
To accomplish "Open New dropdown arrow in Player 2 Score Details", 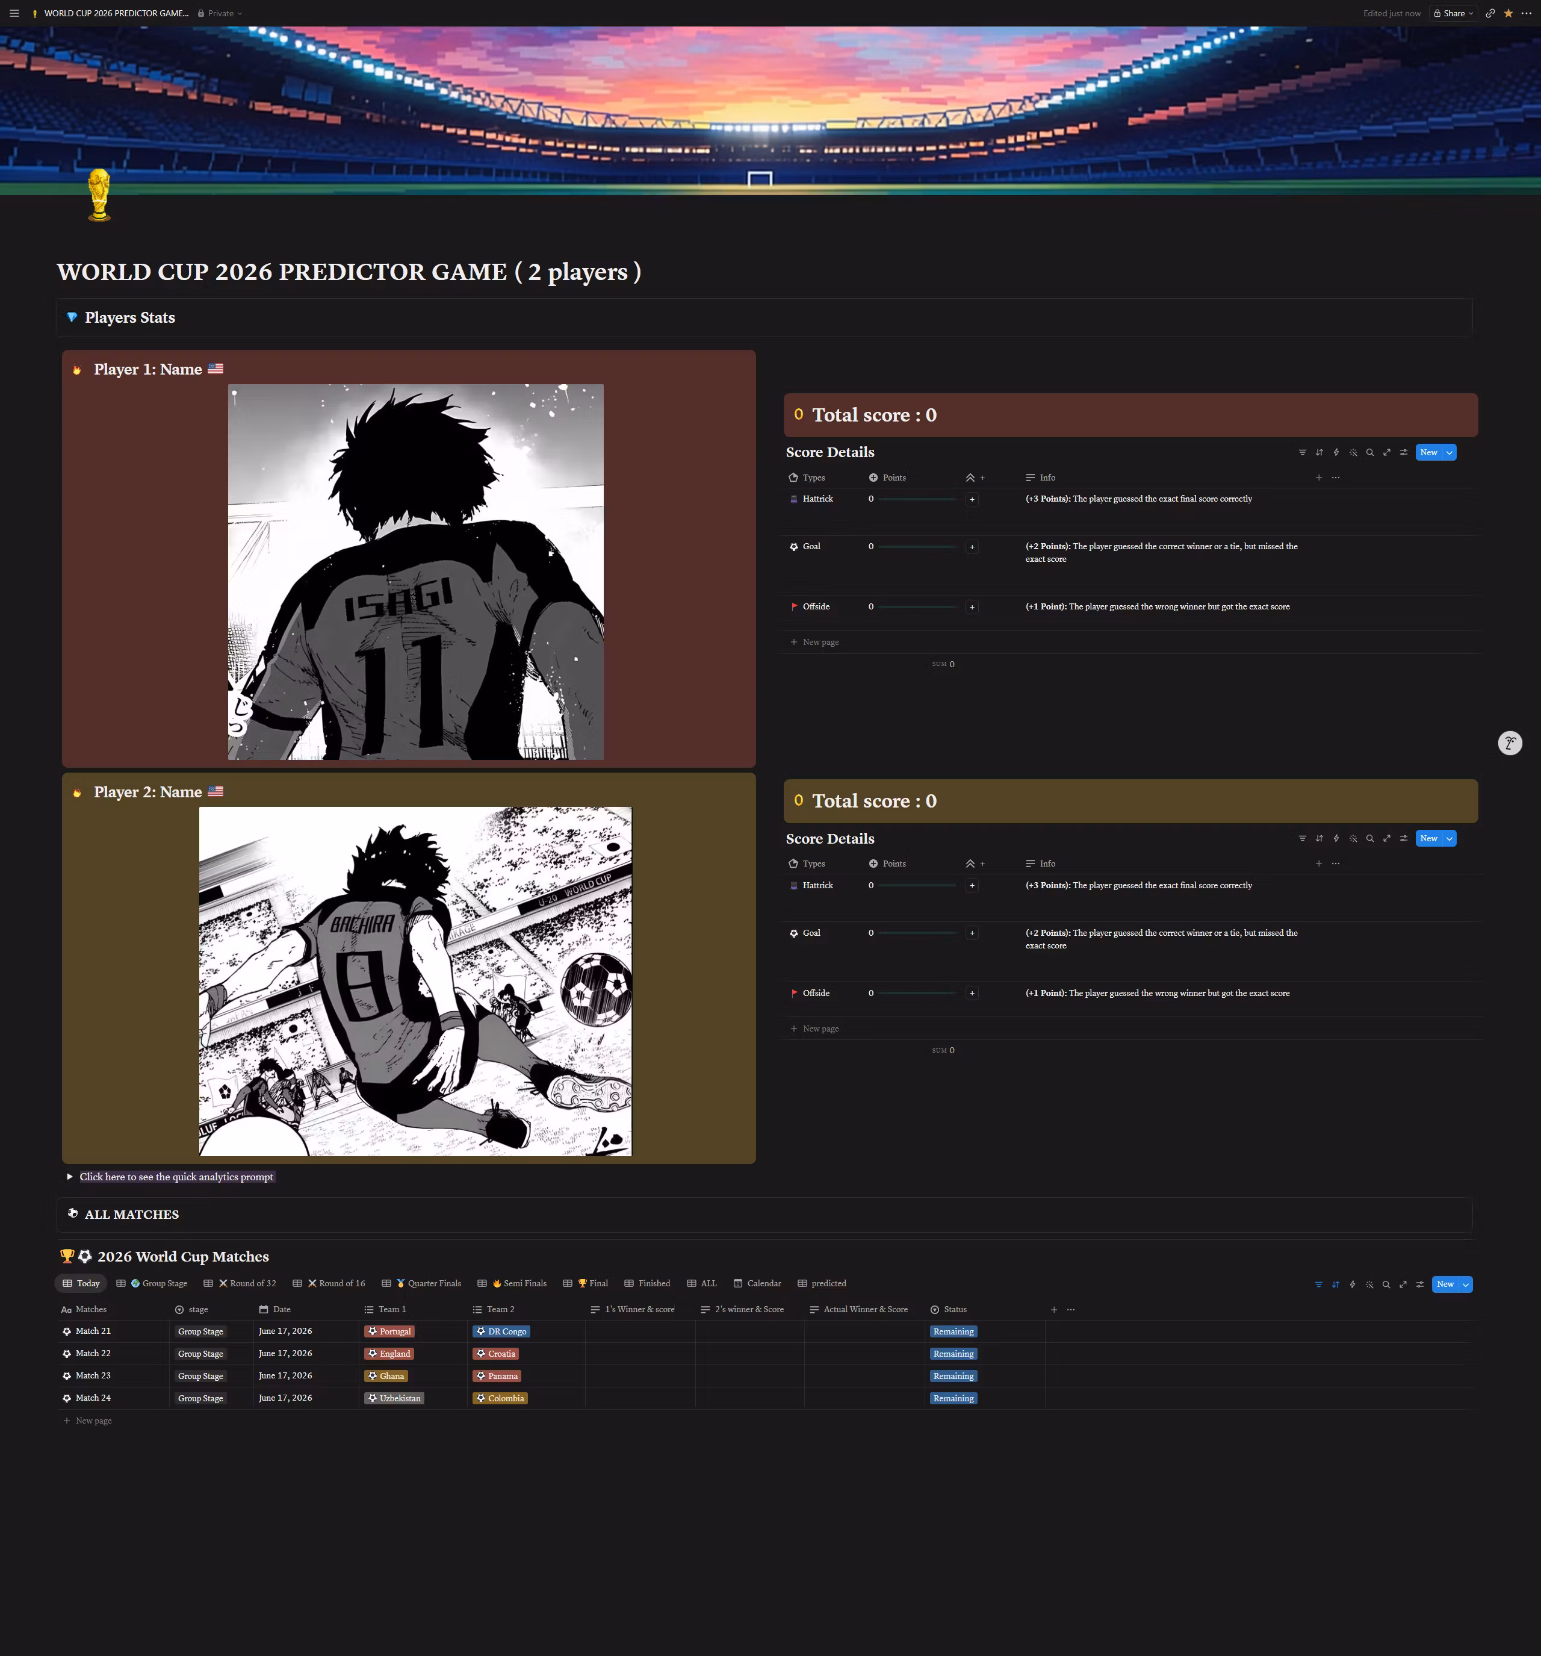I will [x=1450, y=838].
